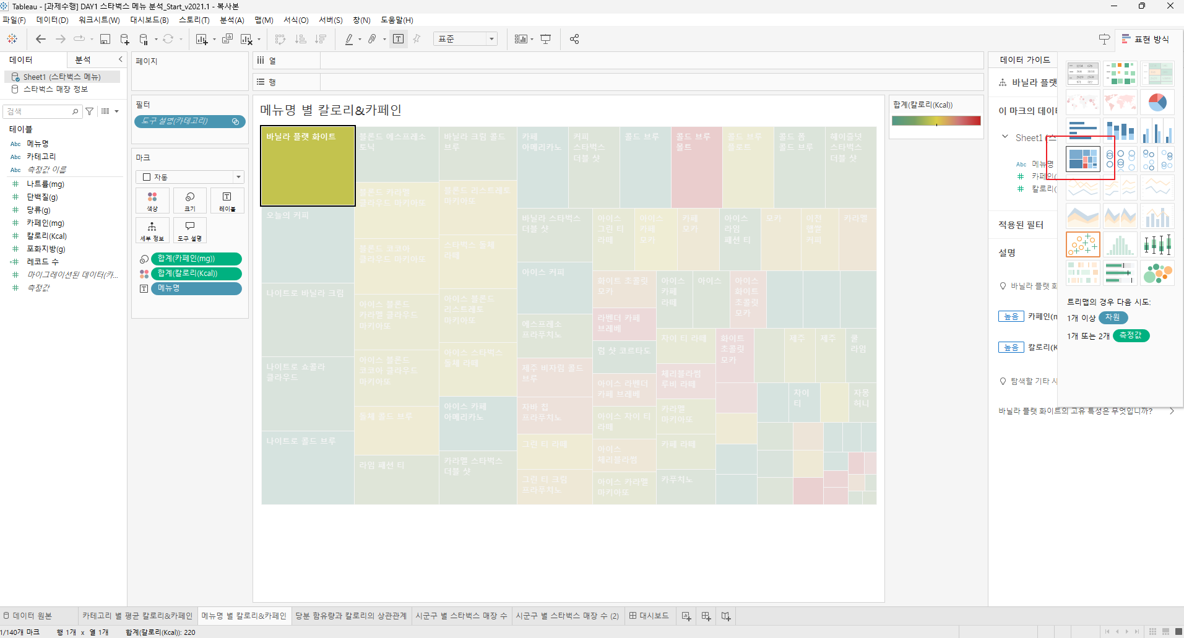Click the 세부 정보 button on marks card
This screenshot has height=638, width=1184.
click(152, 231)
